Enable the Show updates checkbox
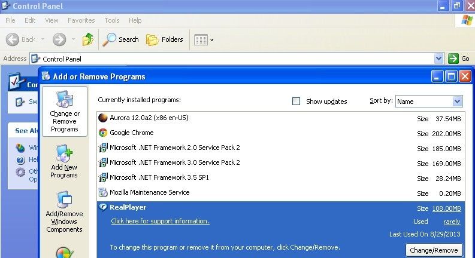The width and height of the screenshot is (475, 258). pos(296,101)
